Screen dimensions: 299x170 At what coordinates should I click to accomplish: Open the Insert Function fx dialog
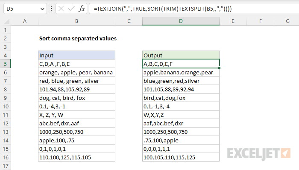82,9
